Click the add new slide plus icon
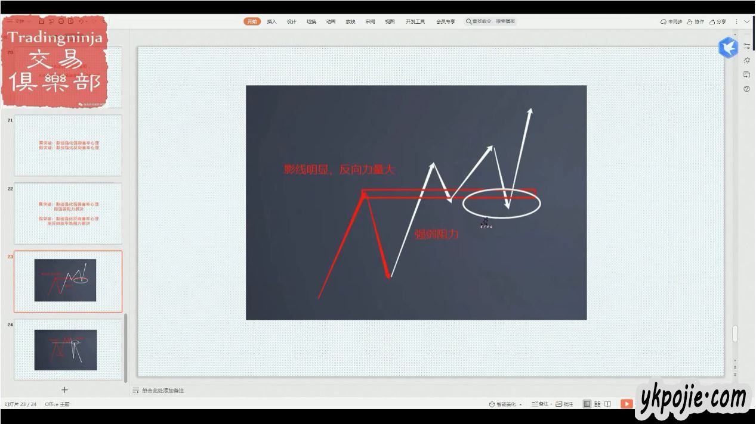This screenshot has width=756, height=424. click(x=64, y=390)
